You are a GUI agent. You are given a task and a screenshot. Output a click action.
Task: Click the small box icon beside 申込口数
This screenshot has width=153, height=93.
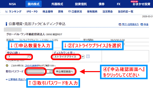(x=29, y=56)
